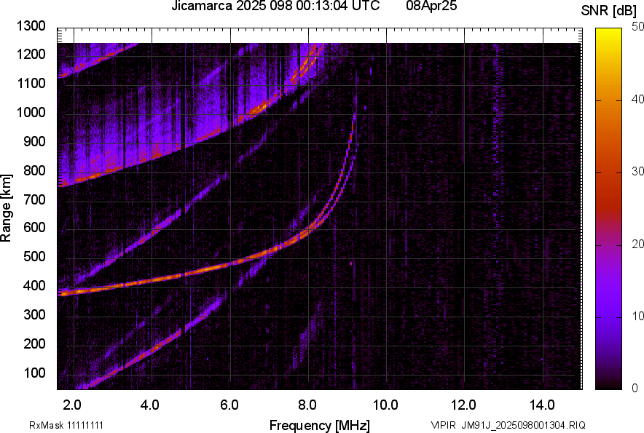Click the 'SNR [dB]' colorbar label
This screenshot has height=433, width=644.
(x=609, y=11)
